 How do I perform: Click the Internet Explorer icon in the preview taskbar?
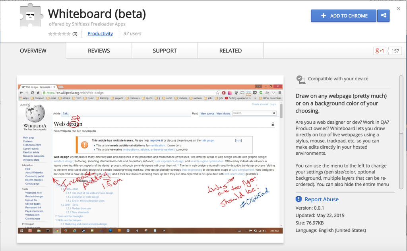(74, 231)
